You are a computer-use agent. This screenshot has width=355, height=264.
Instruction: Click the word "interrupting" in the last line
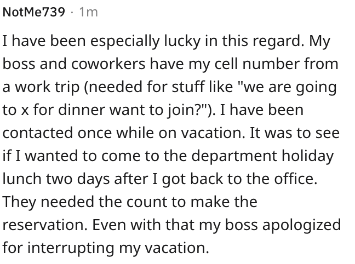(x=71, y=248)
